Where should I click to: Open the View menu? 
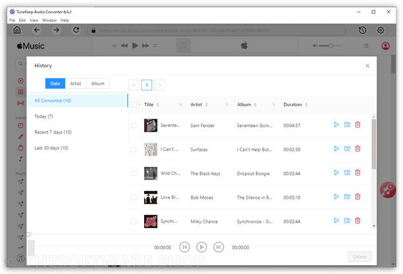(x=34, y=20)
